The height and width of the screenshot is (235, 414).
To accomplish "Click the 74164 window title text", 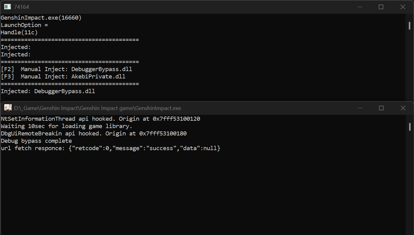I will point(21,7).
